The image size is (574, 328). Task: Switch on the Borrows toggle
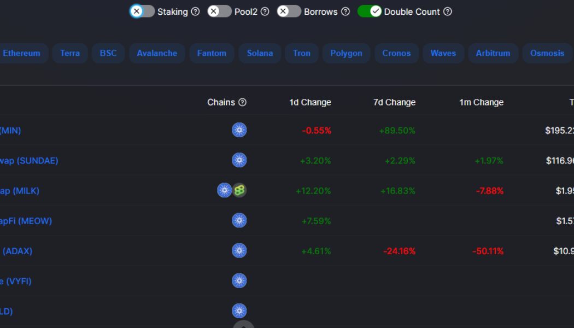click(289, 11)
